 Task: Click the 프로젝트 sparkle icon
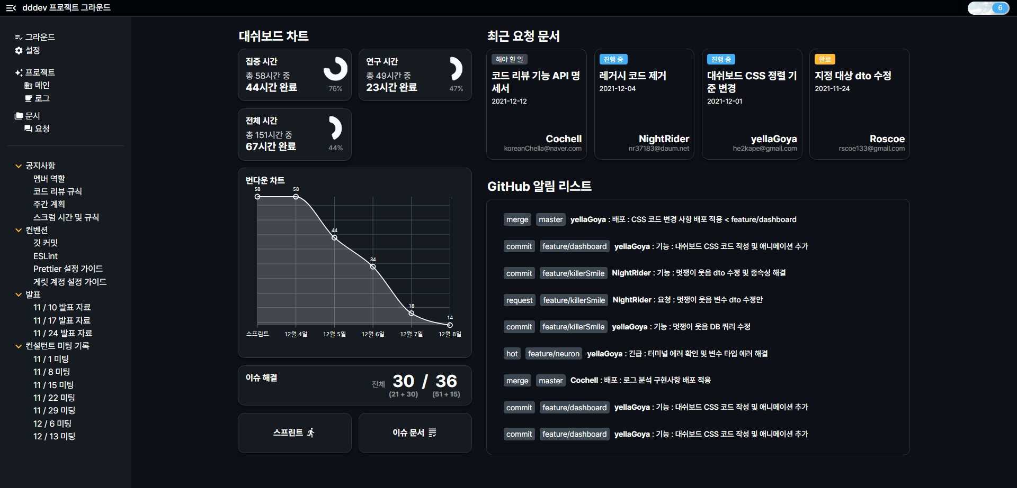(x=19, y=73)
